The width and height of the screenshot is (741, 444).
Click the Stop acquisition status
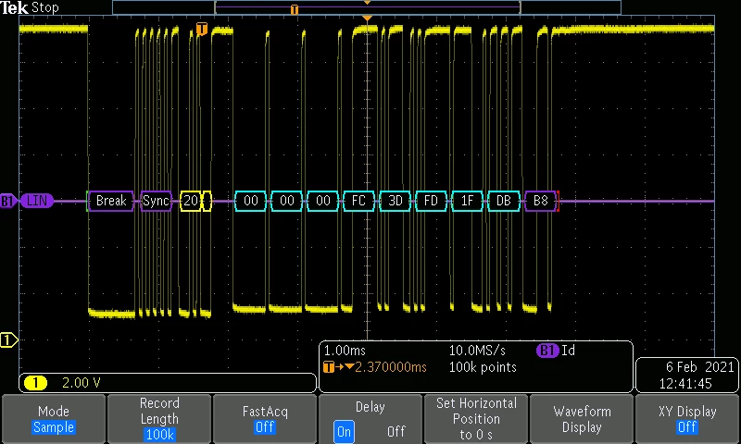[x=44, y=7]
